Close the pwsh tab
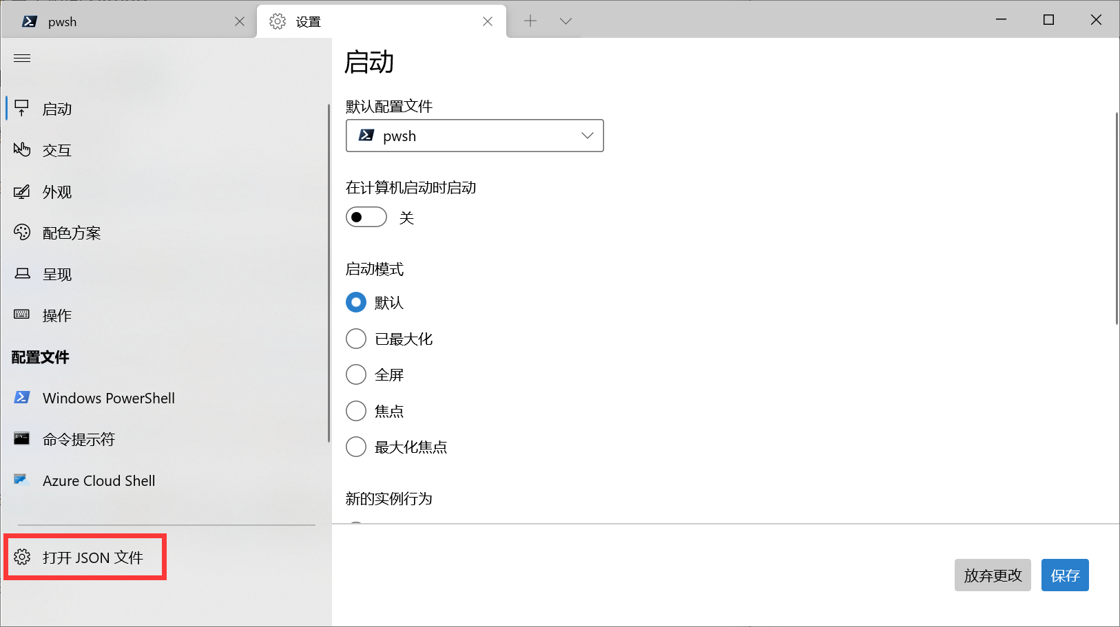The height and width of the screenshot is (627, 1120). [x=240, y=21]
